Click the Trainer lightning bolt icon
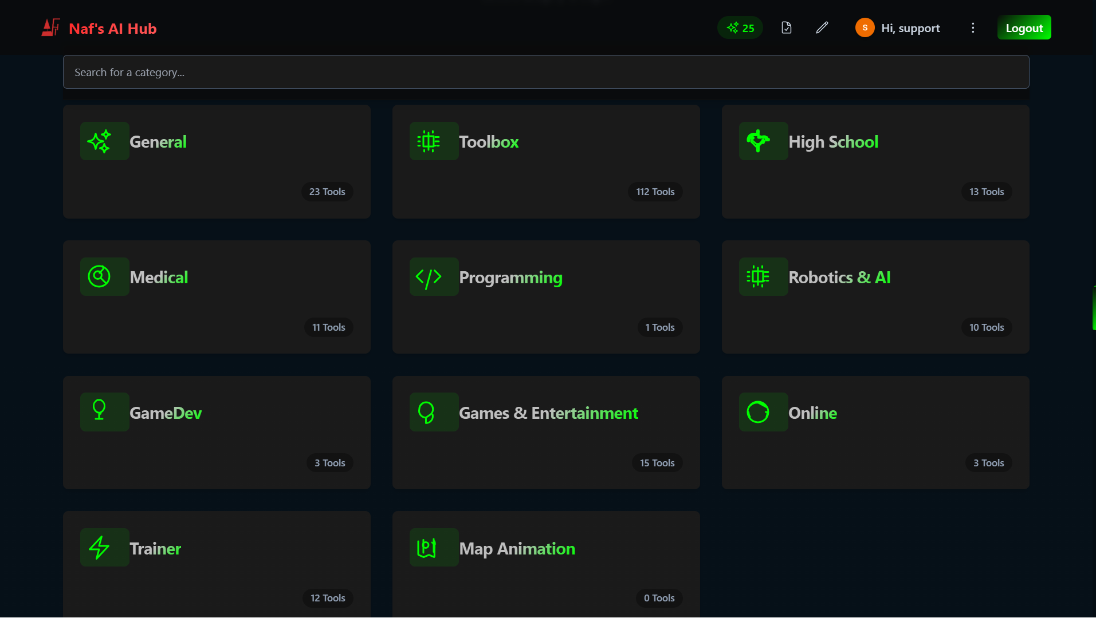1096x618 pixels. click(104, 547)
